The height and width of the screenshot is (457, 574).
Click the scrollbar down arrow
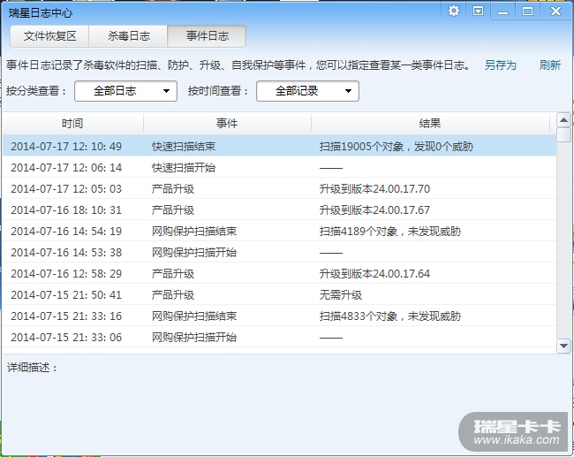pyautogui.click(x=563, y=346)
